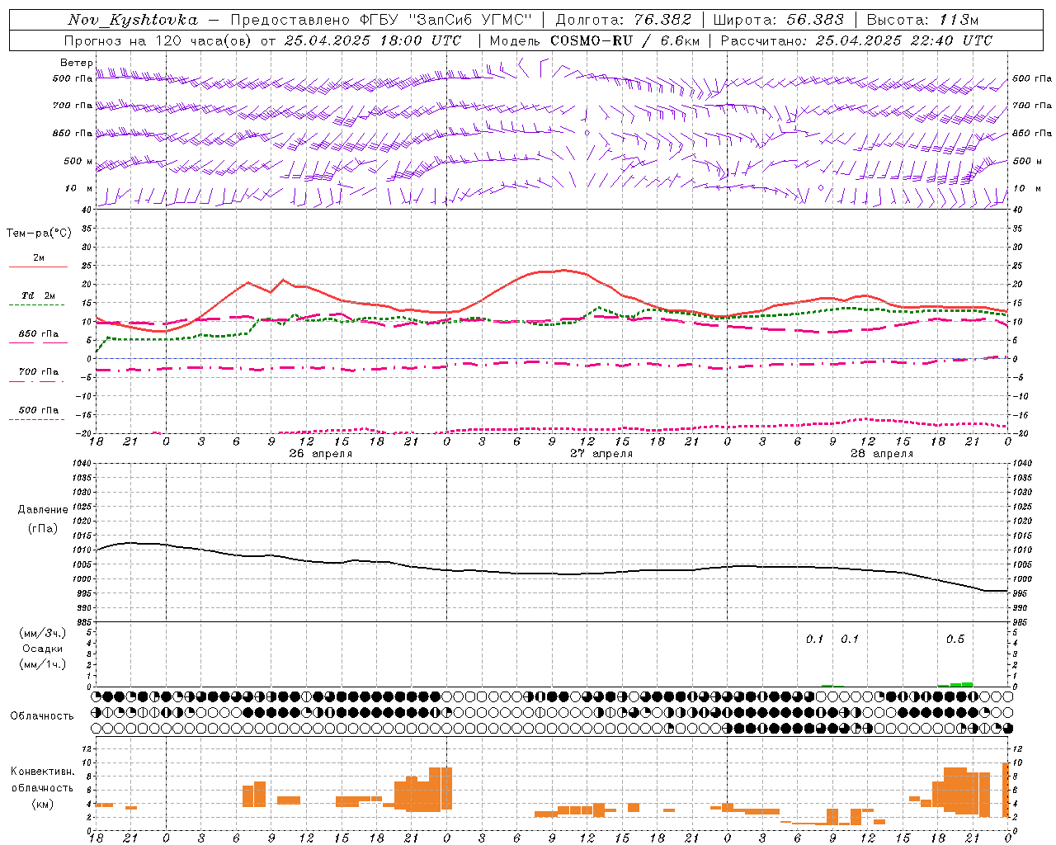Click the 10 м wind level label on the left axis
1056x845 pixels.
79,188
